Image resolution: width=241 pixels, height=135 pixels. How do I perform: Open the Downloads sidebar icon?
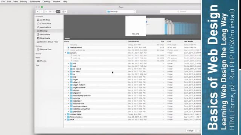click(x=38, y=38)
